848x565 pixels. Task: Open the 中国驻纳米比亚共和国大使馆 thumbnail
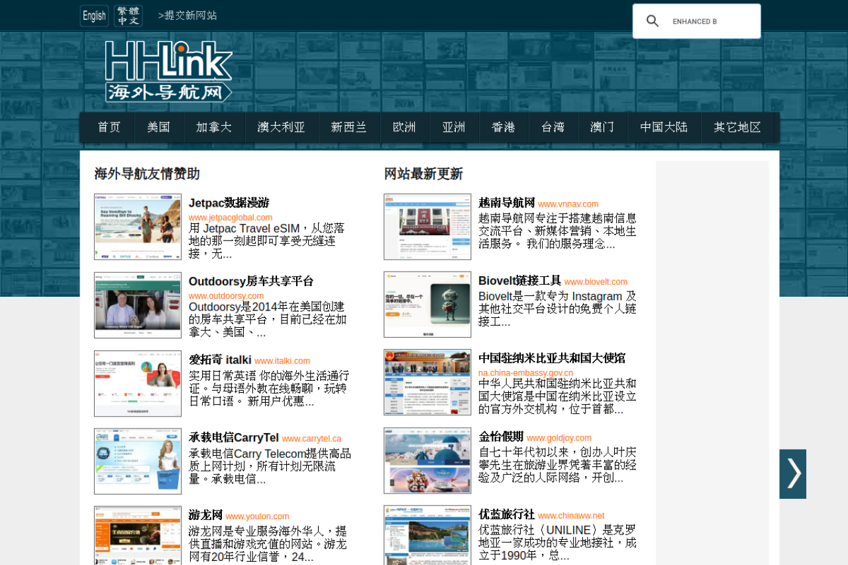point(427,382)
